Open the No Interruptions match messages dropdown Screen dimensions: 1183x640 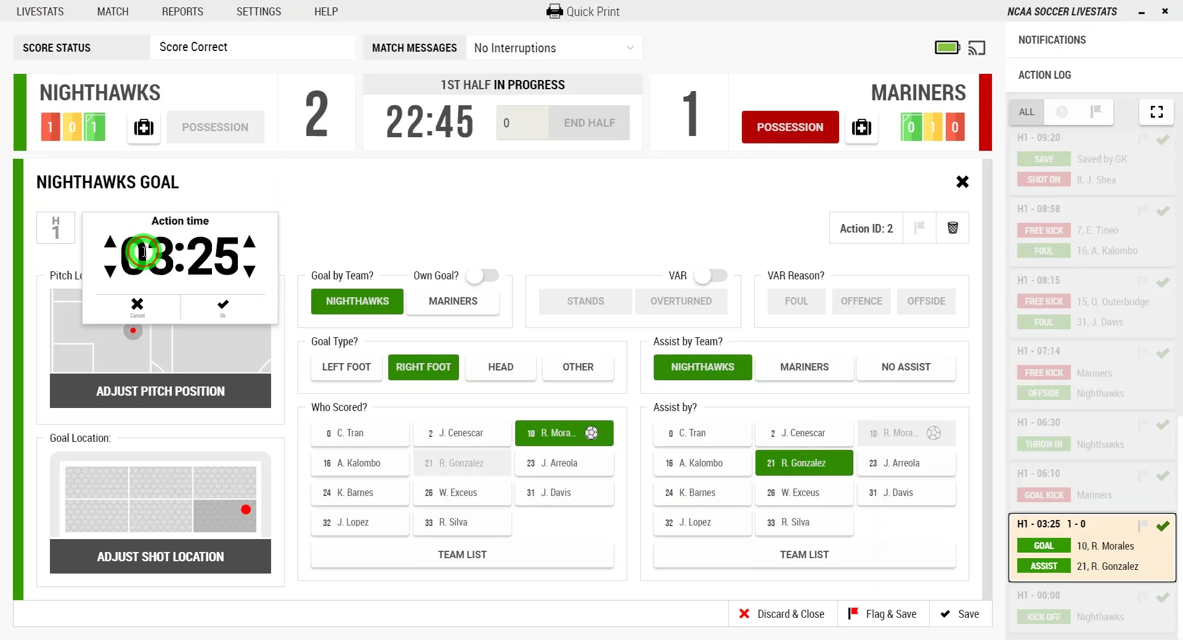pos(553,47)
